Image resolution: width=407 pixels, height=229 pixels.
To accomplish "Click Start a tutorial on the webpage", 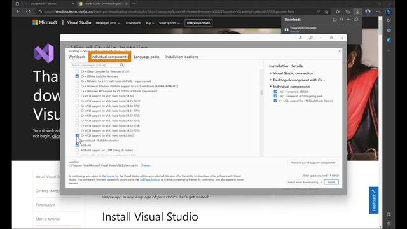I will (48, 219).
